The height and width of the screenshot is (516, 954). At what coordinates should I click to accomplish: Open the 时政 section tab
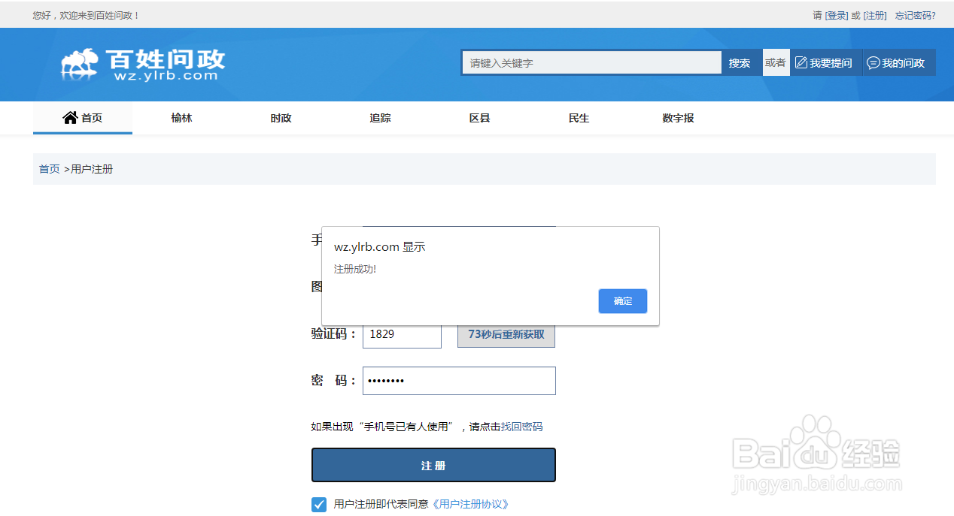tap(281, 118)
